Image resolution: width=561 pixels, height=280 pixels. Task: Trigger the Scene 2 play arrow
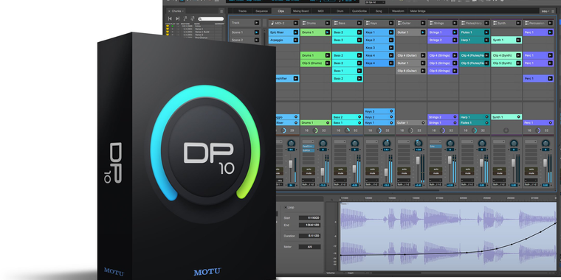257,40
